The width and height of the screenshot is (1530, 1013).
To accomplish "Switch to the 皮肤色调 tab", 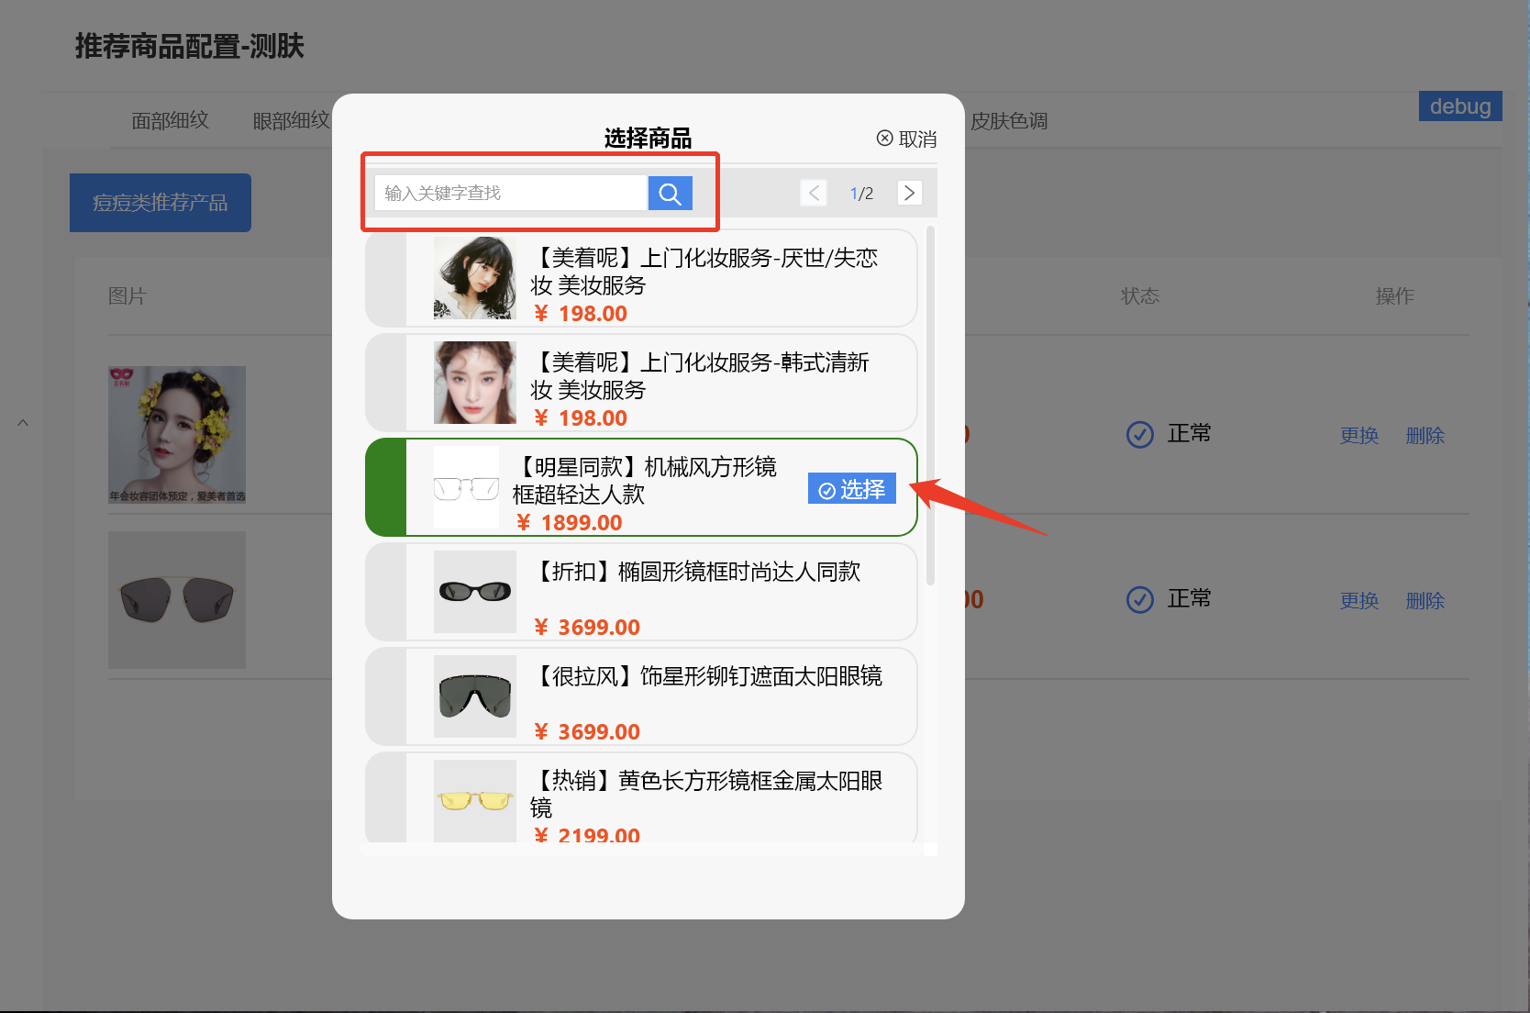I will click(x=1009, y=120).
